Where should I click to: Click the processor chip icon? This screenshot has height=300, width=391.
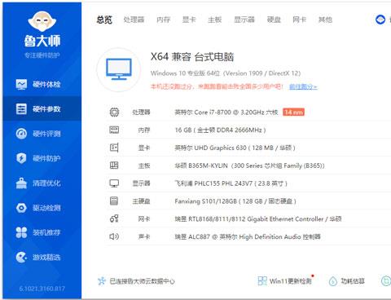114,112
